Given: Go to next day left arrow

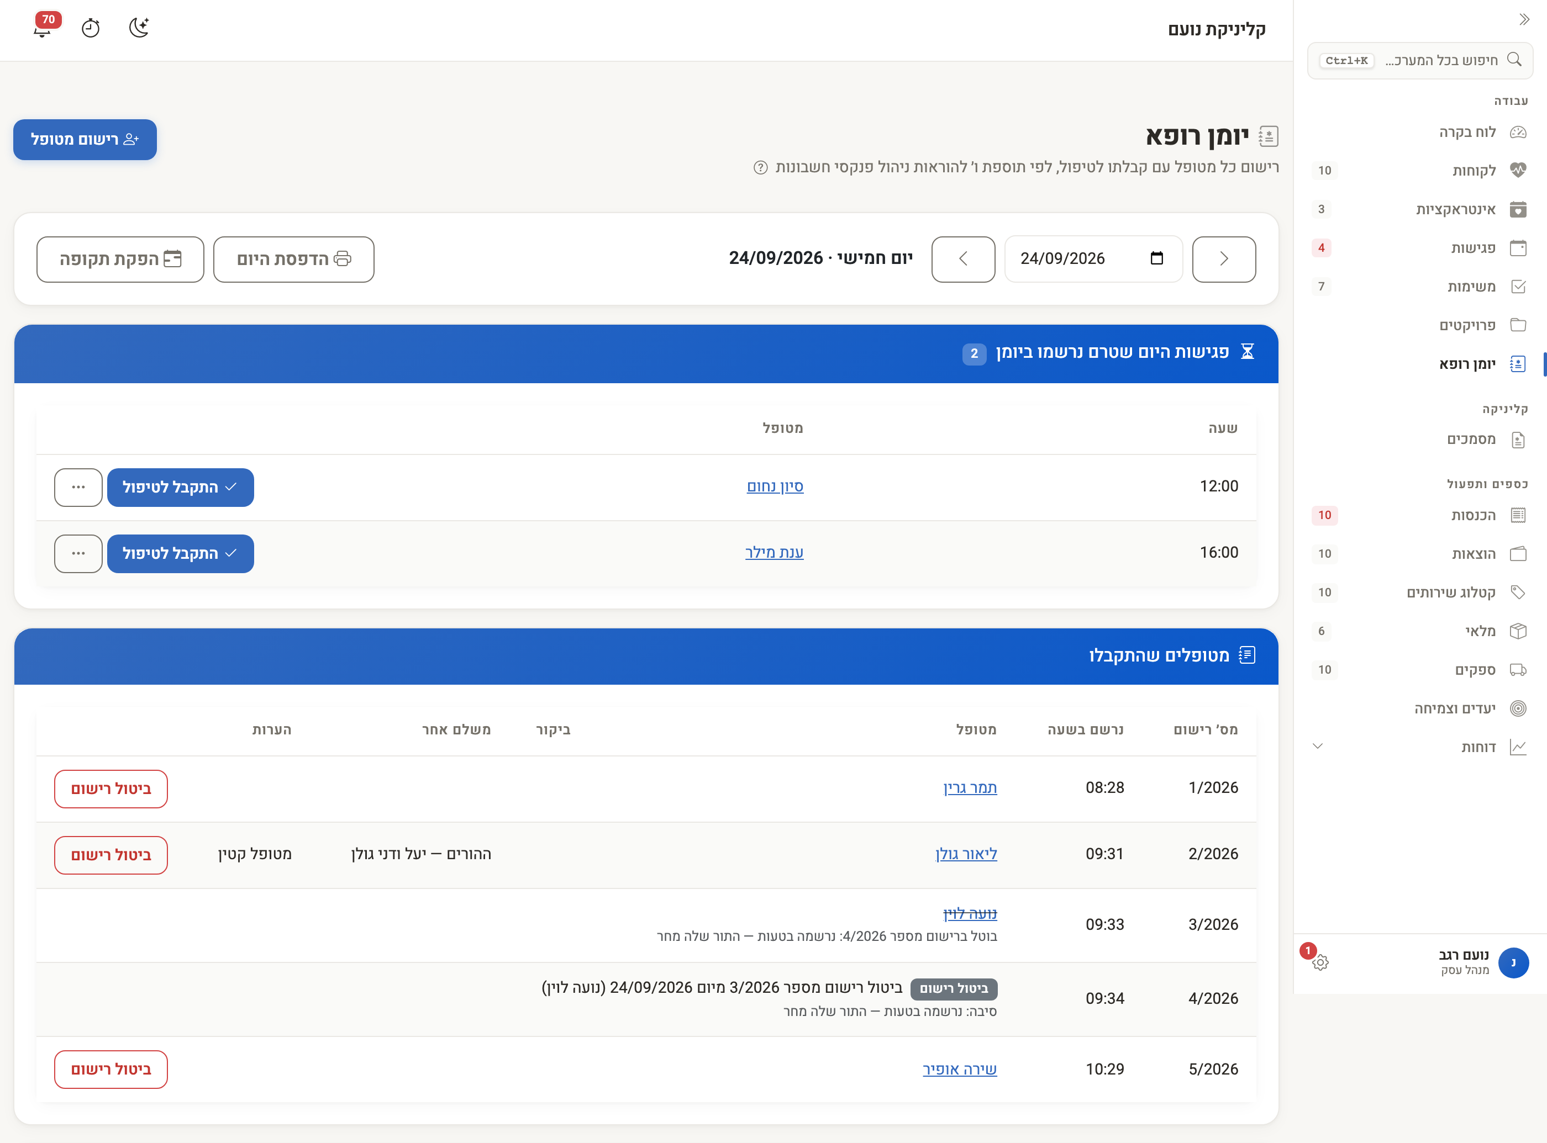Looking at the screenshot, I should pyautogui.click(x=964, y=260).
